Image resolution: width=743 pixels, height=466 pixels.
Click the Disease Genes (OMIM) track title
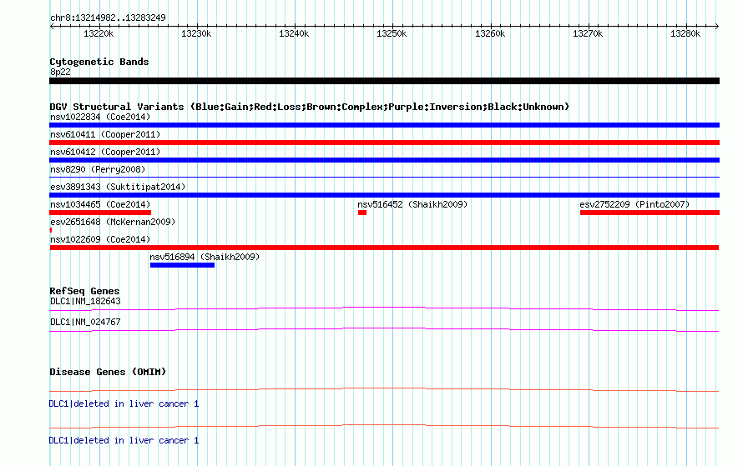[x=108, y=373]
